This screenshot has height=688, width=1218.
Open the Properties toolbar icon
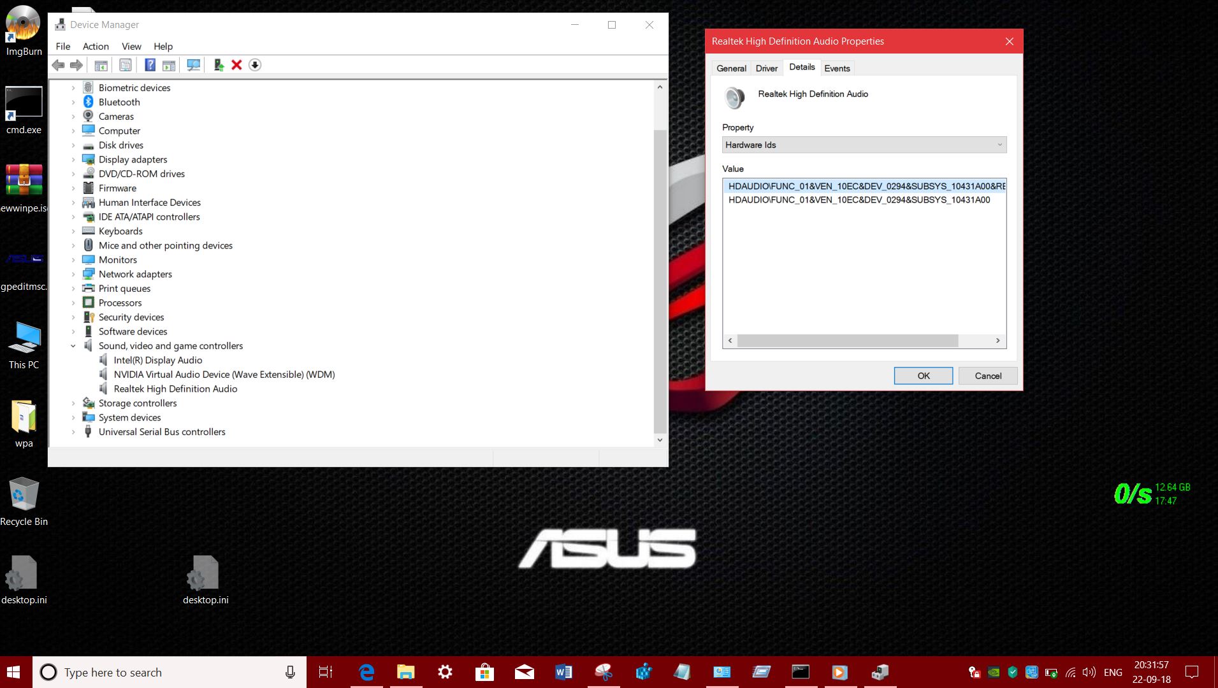point(126,65)
